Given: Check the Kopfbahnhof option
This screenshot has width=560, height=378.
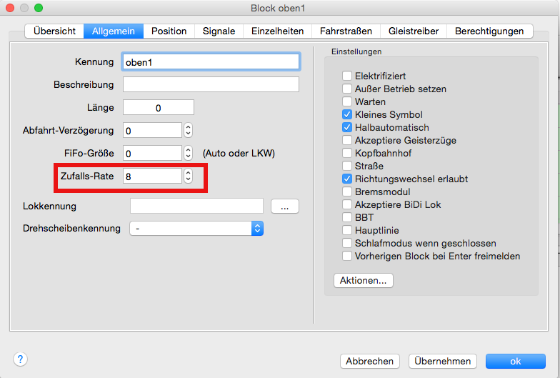Looking at the screenshot, I should point(347,153).
